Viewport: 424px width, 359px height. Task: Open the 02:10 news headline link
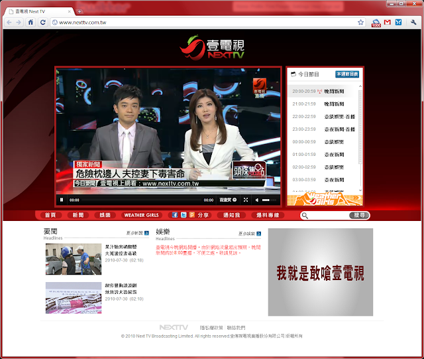point(121,289)
